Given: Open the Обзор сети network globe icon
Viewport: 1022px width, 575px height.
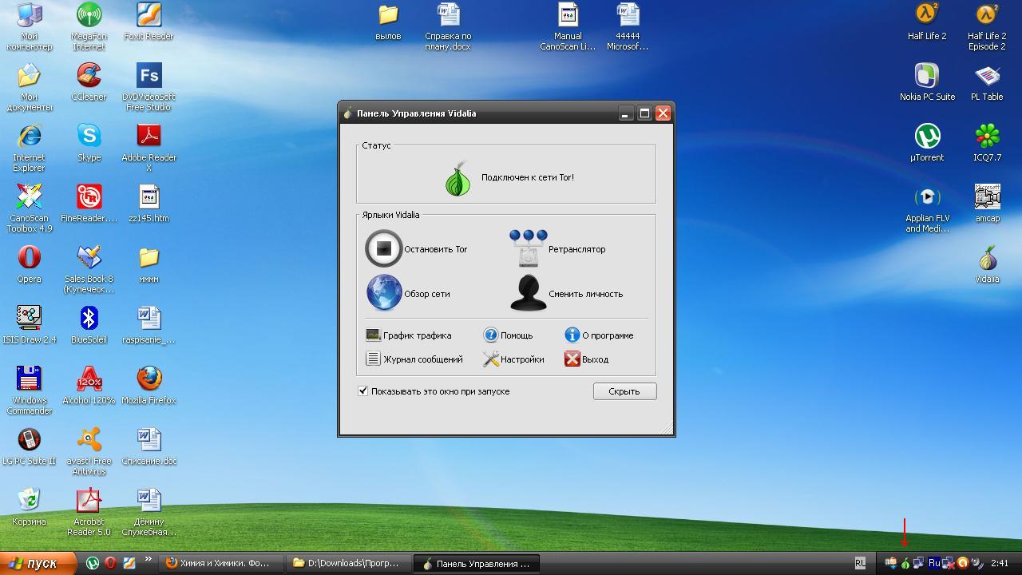Looking at the screenshot, I should tap(383, 293).
